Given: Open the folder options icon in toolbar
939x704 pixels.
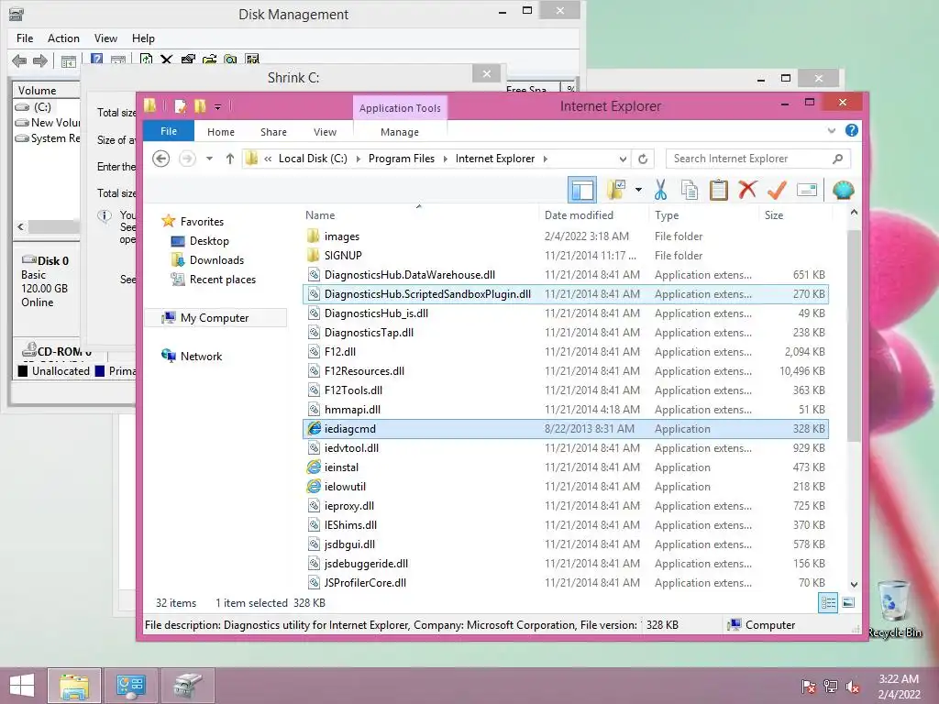Looking at the screenshot, I should tap(615, 191).
